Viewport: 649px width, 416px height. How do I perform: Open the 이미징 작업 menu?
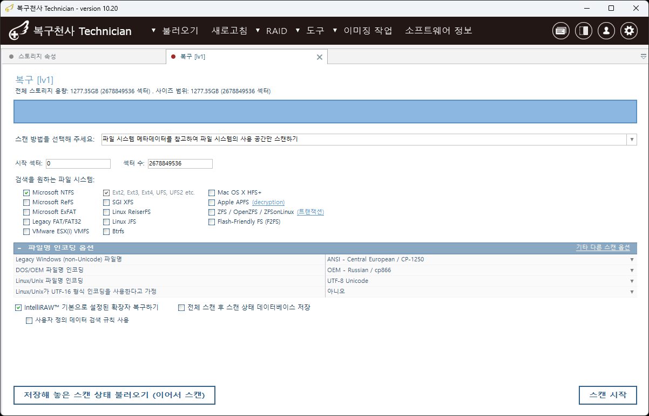click(368, 31)
